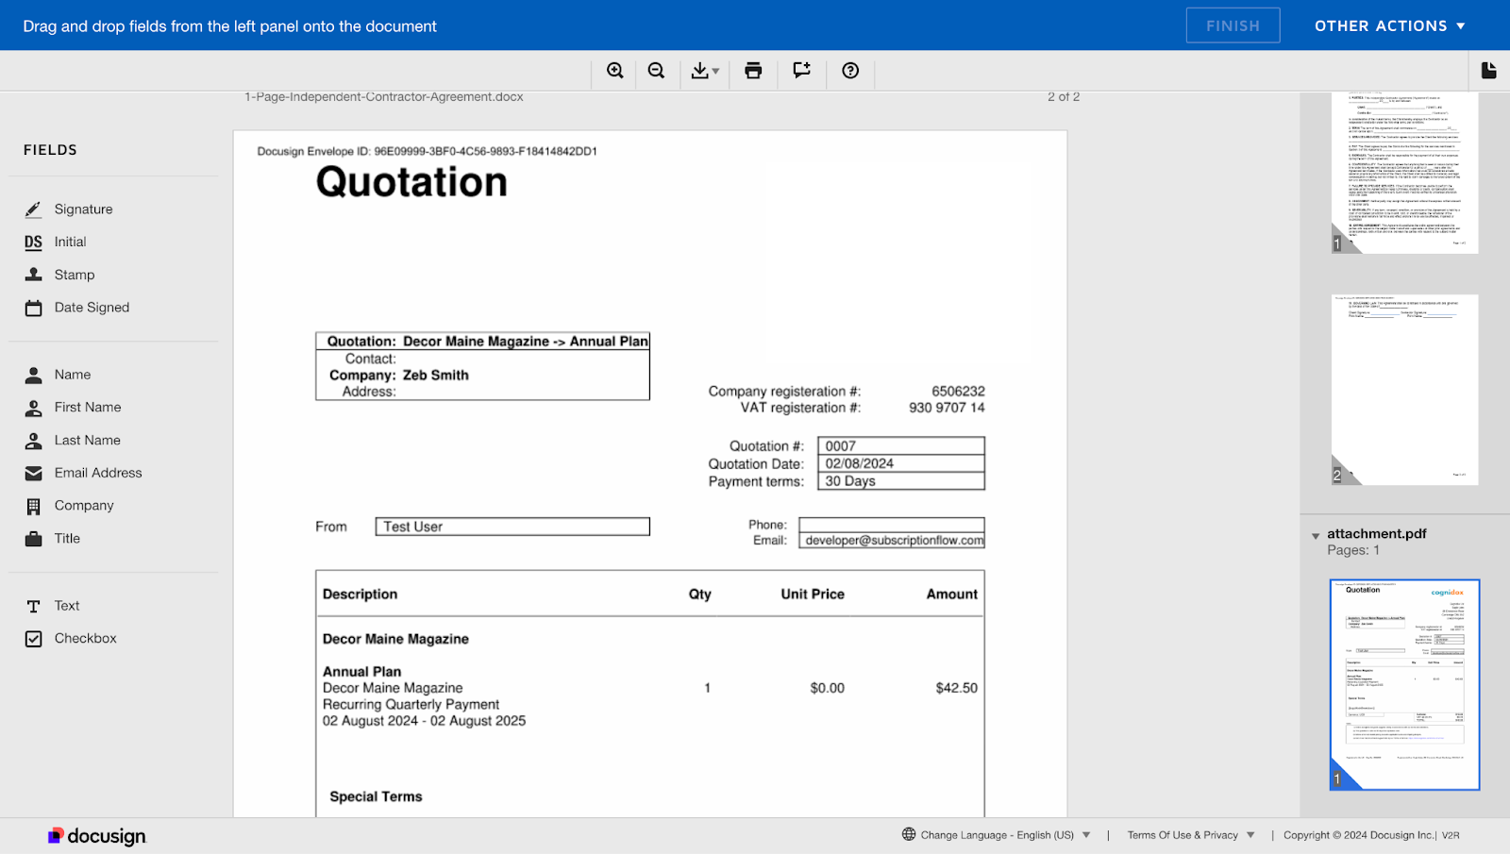Click 'Recurring Quarterly Payment' text
The width and height of the screenshot is (1510, 854).
pyautogui.click(x=411, y=704)
